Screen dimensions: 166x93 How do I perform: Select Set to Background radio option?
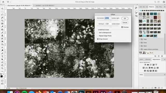[98, 33]
